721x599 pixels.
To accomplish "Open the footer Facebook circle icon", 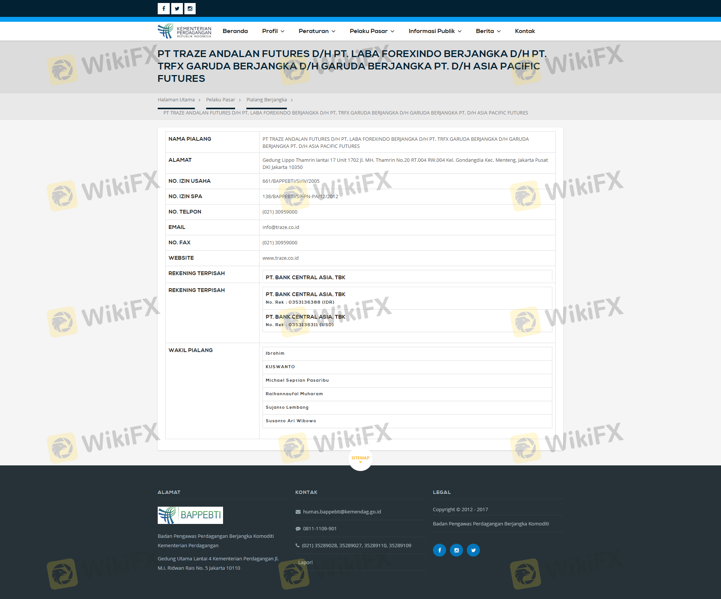I will click(x=439, y=550).
